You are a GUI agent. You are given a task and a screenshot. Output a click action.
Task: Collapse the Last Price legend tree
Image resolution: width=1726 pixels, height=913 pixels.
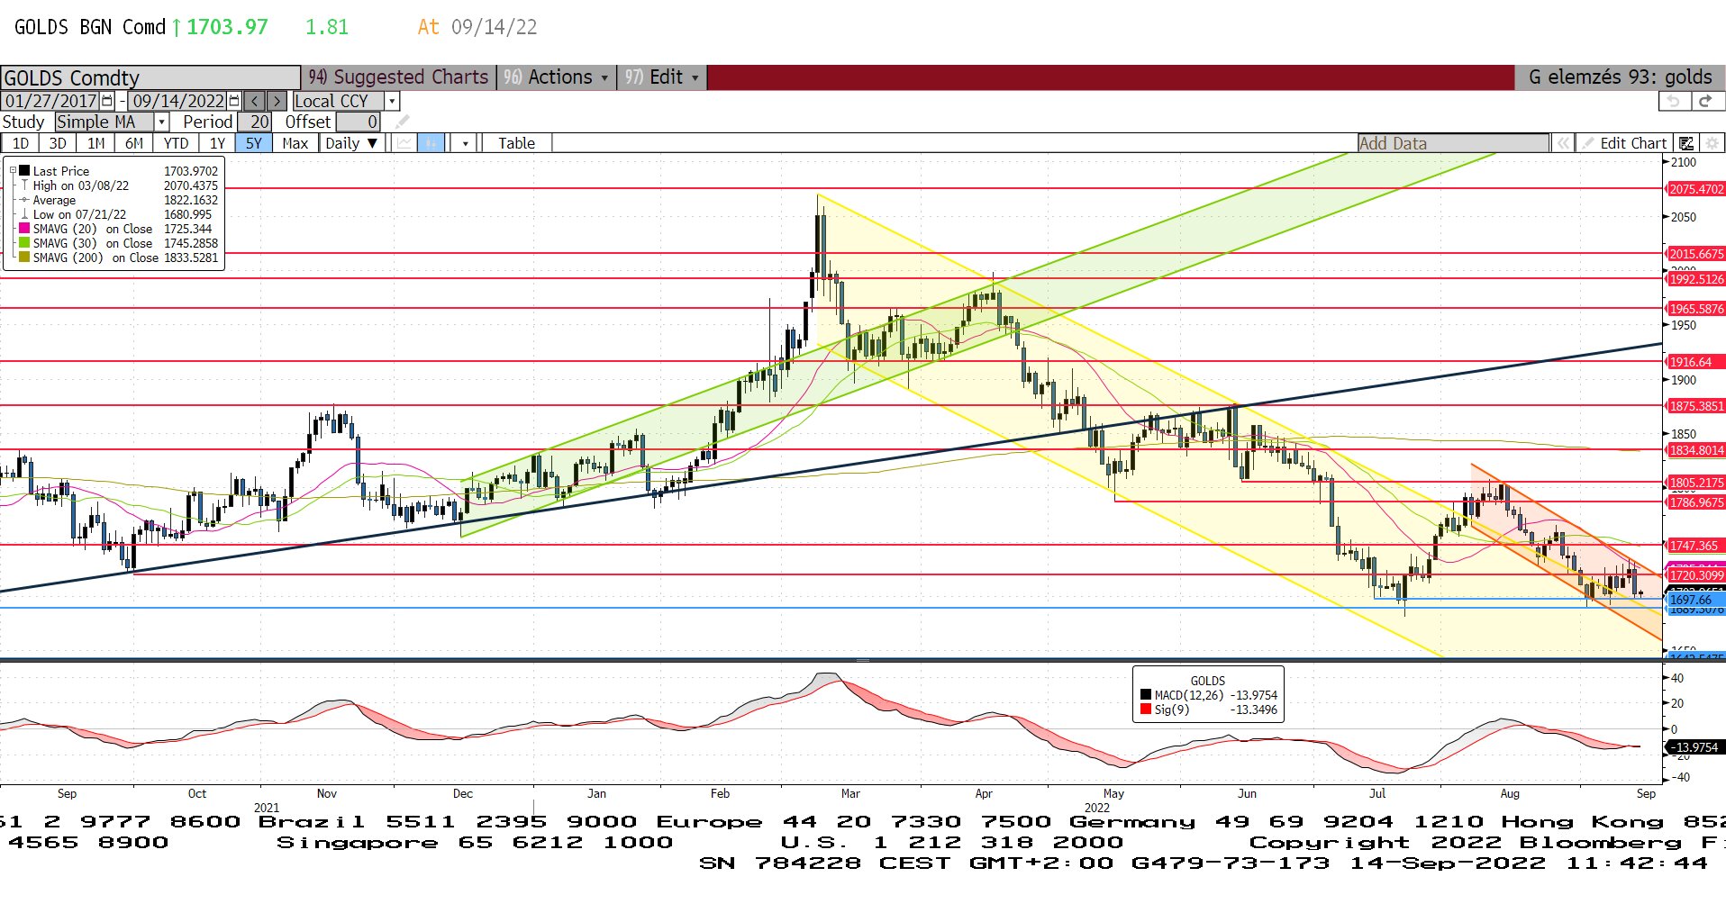pyautogui.click(x=13, y=170)
